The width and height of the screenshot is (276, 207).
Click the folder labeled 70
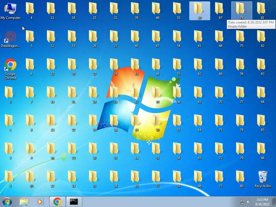(220, 95)
